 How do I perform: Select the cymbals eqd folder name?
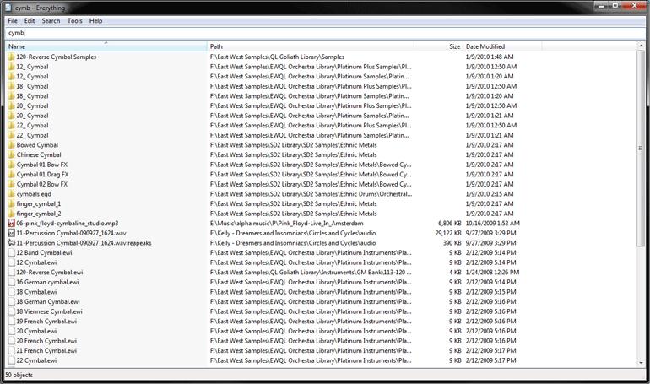coord(34,194)
